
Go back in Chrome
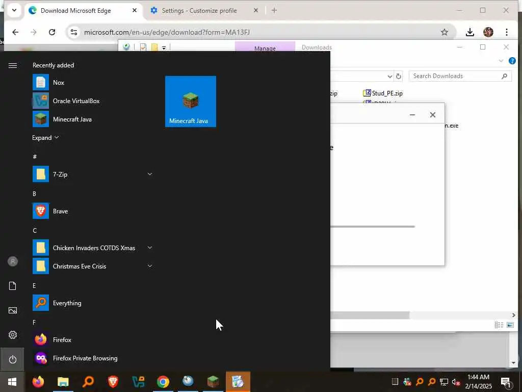pos(15,32)
